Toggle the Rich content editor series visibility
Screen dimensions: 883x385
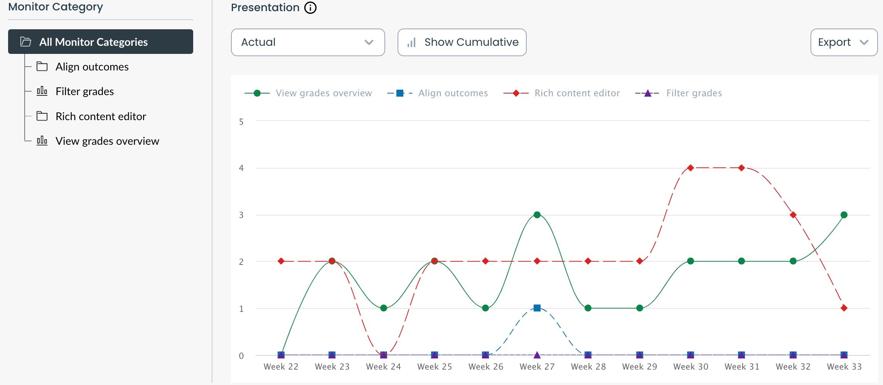click(x=576, y=93)
